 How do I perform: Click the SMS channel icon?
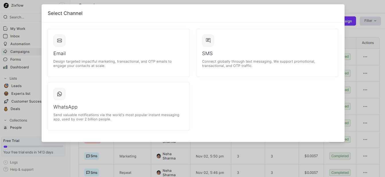click(208, 41)
